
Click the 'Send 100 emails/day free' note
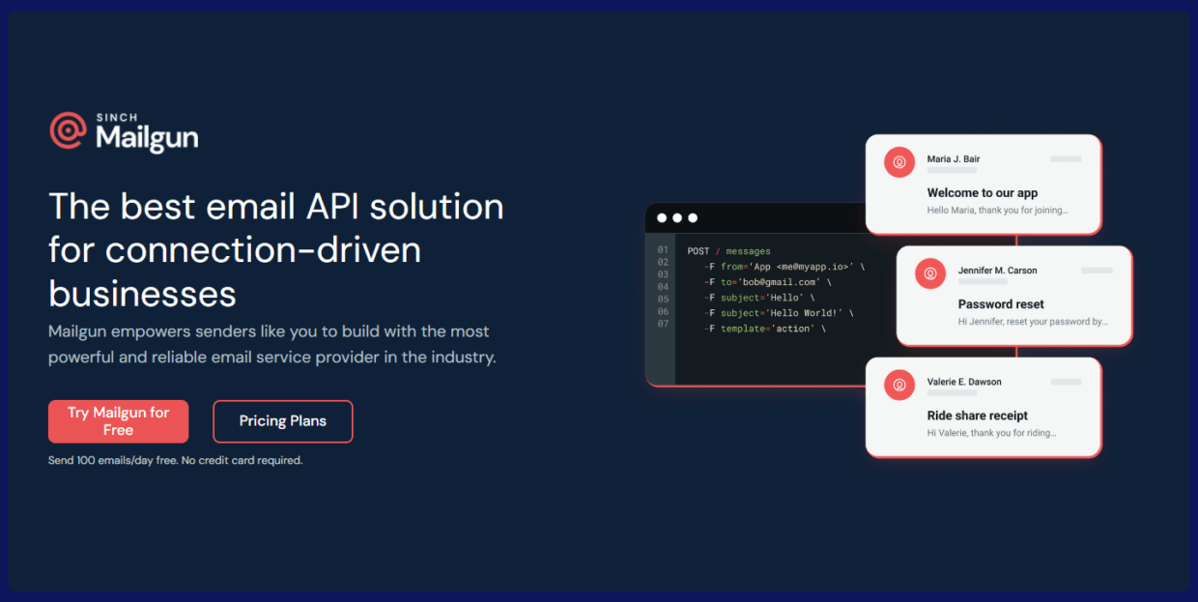coord(175,461)
